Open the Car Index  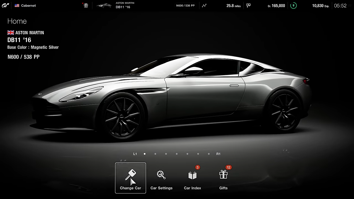[x=192, y=178]
